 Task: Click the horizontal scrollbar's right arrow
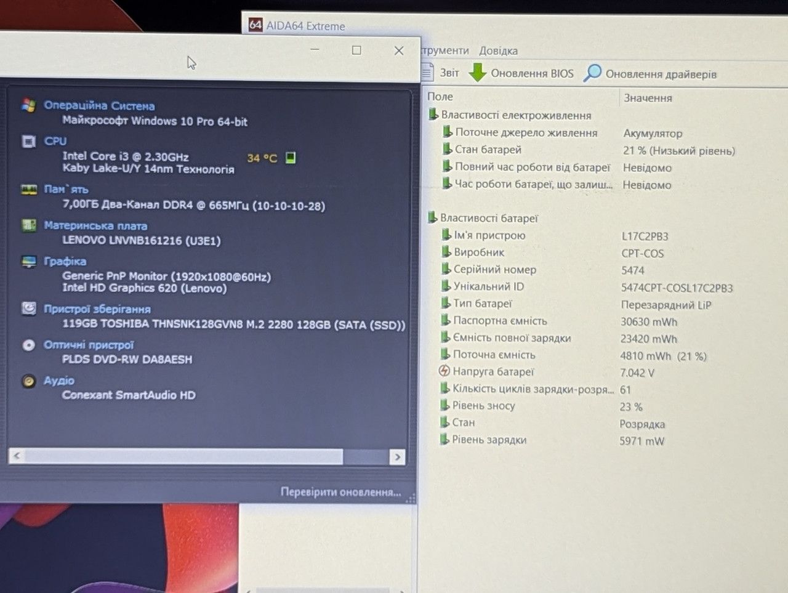pyautogui.click(x=397, y=456)
